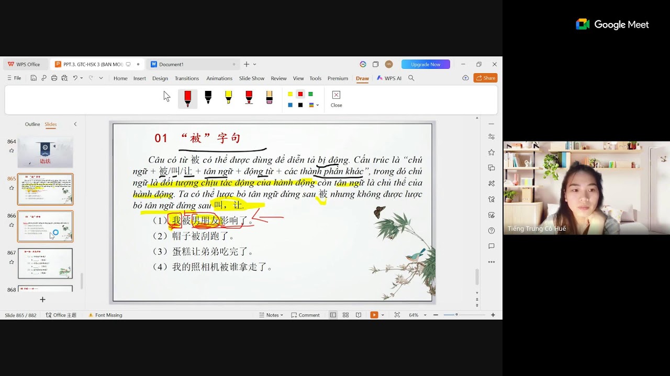Select slide 866 thumbnail
The height and width of the screenshot is (376, 670).
46,226
